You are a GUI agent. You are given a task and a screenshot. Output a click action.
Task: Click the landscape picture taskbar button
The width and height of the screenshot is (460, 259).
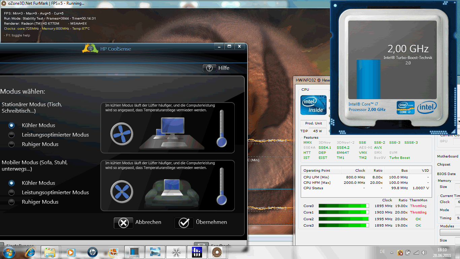[155, 252]
